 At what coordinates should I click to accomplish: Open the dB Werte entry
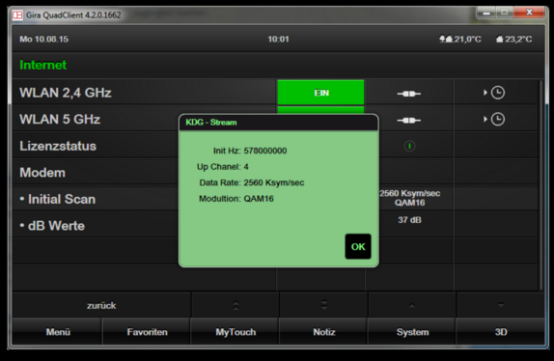(52, 226)
